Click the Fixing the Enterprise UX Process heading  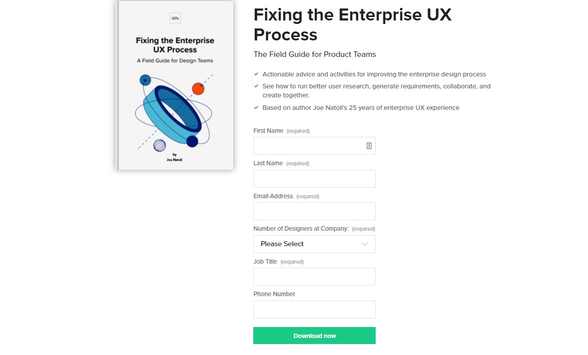pos(352,24)
